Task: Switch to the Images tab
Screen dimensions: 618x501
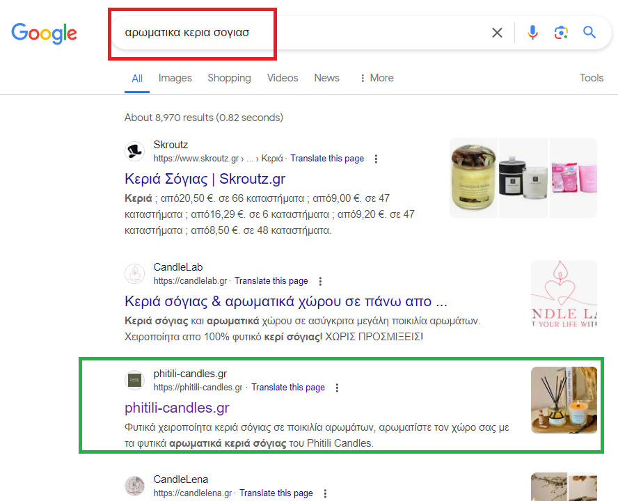Action: [175, 78]
